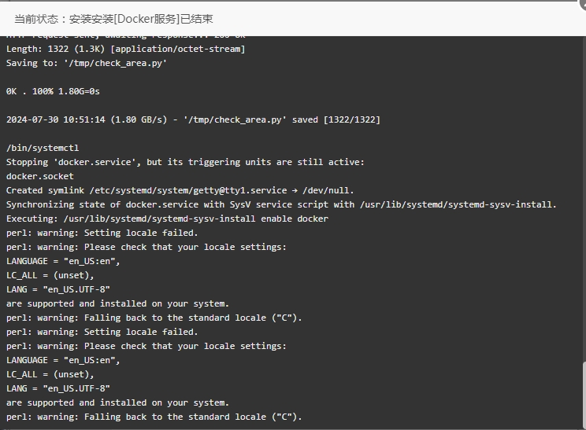The image size is (586, 430).
Task: Click the /bin/systemctl log line
Action: coord(43,148)
